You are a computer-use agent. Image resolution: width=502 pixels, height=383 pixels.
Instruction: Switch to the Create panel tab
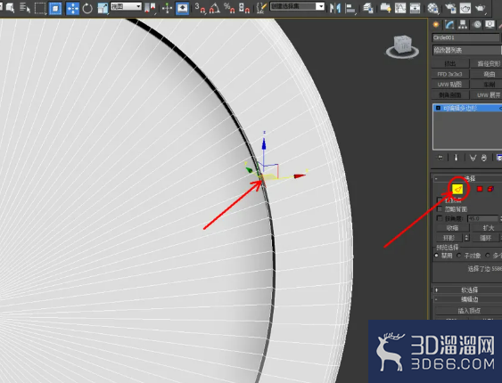pos(436,25)
